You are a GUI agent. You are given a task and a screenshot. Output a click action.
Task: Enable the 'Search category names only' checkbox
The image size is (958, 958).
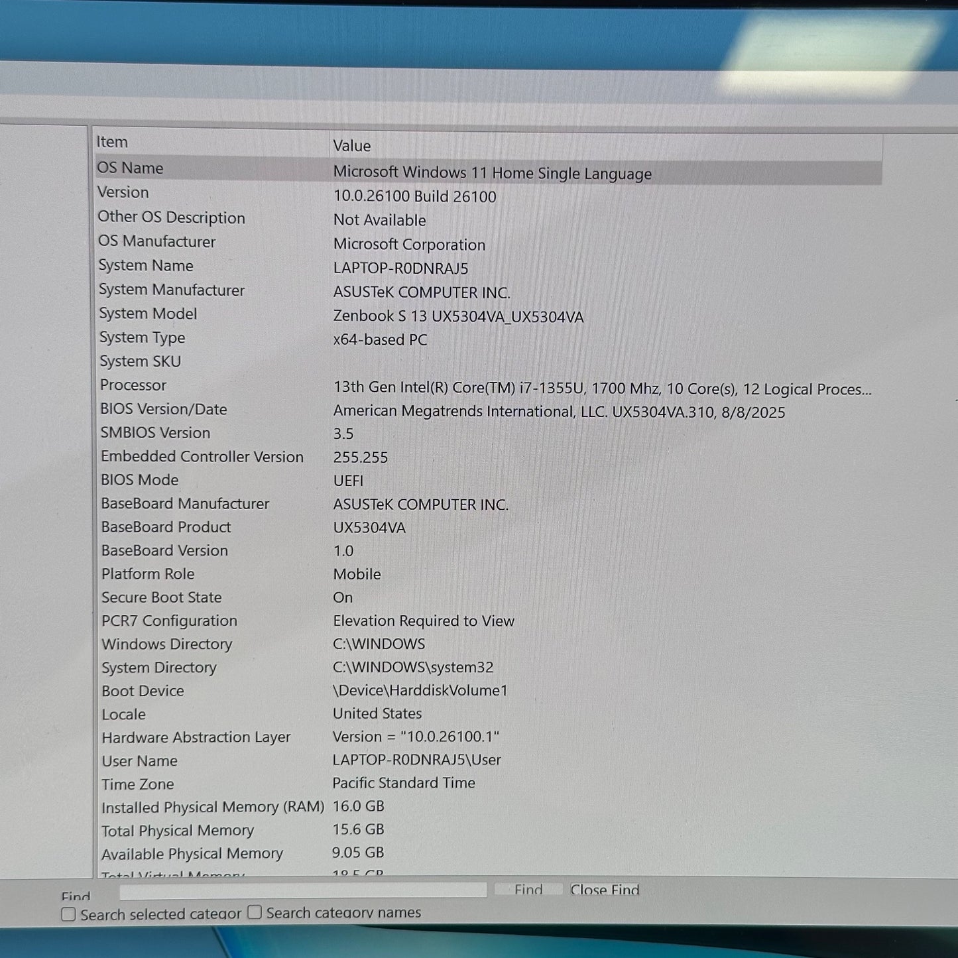[255, 912]
